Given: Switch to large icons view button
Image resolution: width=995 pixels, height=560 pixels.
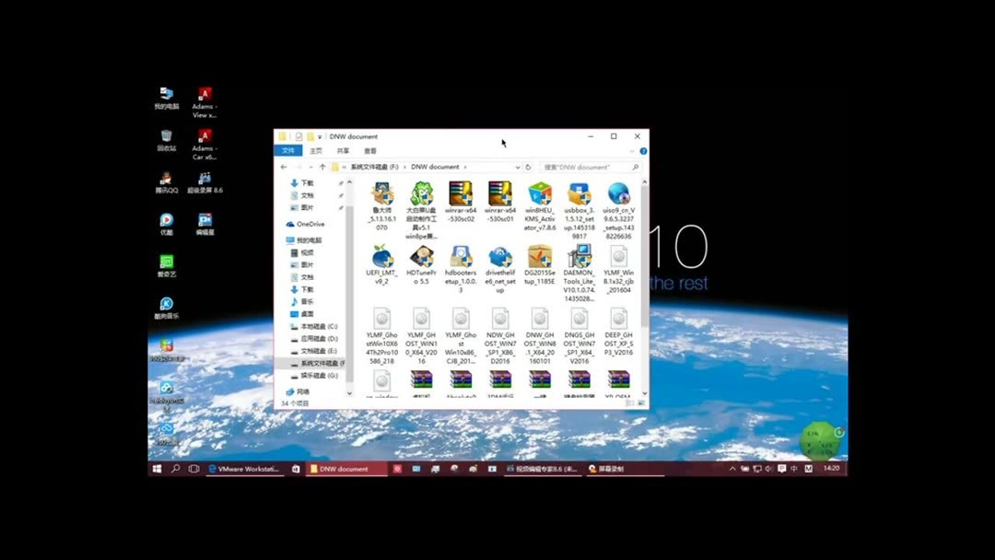Looking at the screenshot, I should click(x=641, y=402).
